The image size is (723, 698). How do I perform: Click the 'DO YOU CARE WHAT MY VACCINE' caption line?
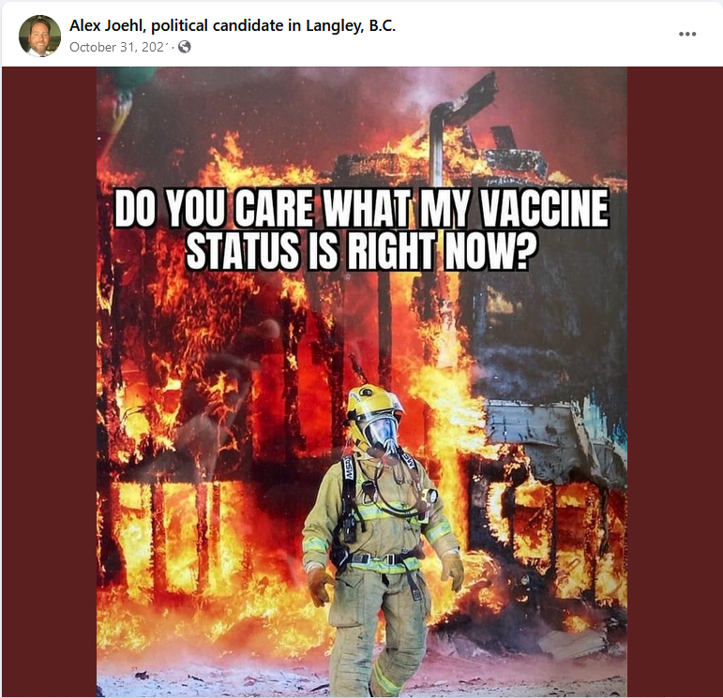coord(362,209)
